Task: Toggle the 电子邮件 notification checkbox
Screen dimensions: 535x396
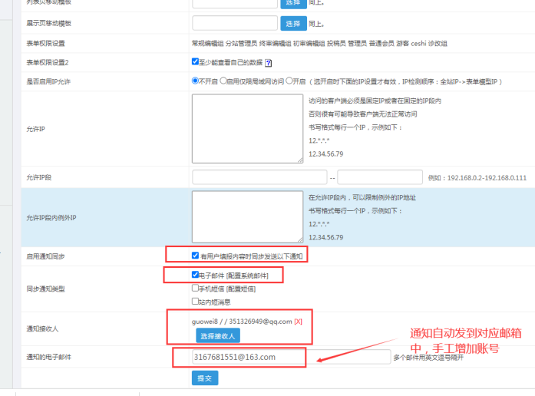Action: pos(196,274)
